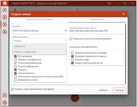Click the exit sidebar icon at bottom
The image size is (137, 107).
(5, 103)
